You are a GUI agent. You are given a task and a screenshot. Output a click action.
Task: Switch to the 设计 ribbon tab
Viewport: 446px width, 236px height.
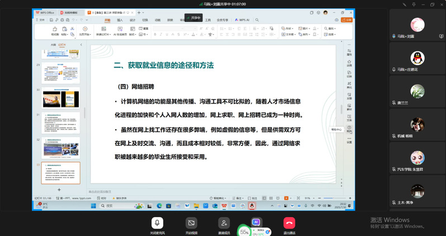click(132, 20)
